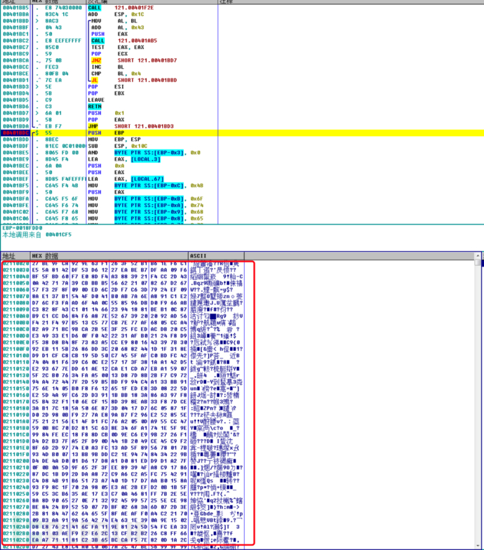Select dump row at address 02110100
484x550 pixels.
click(x=123, y=356)
